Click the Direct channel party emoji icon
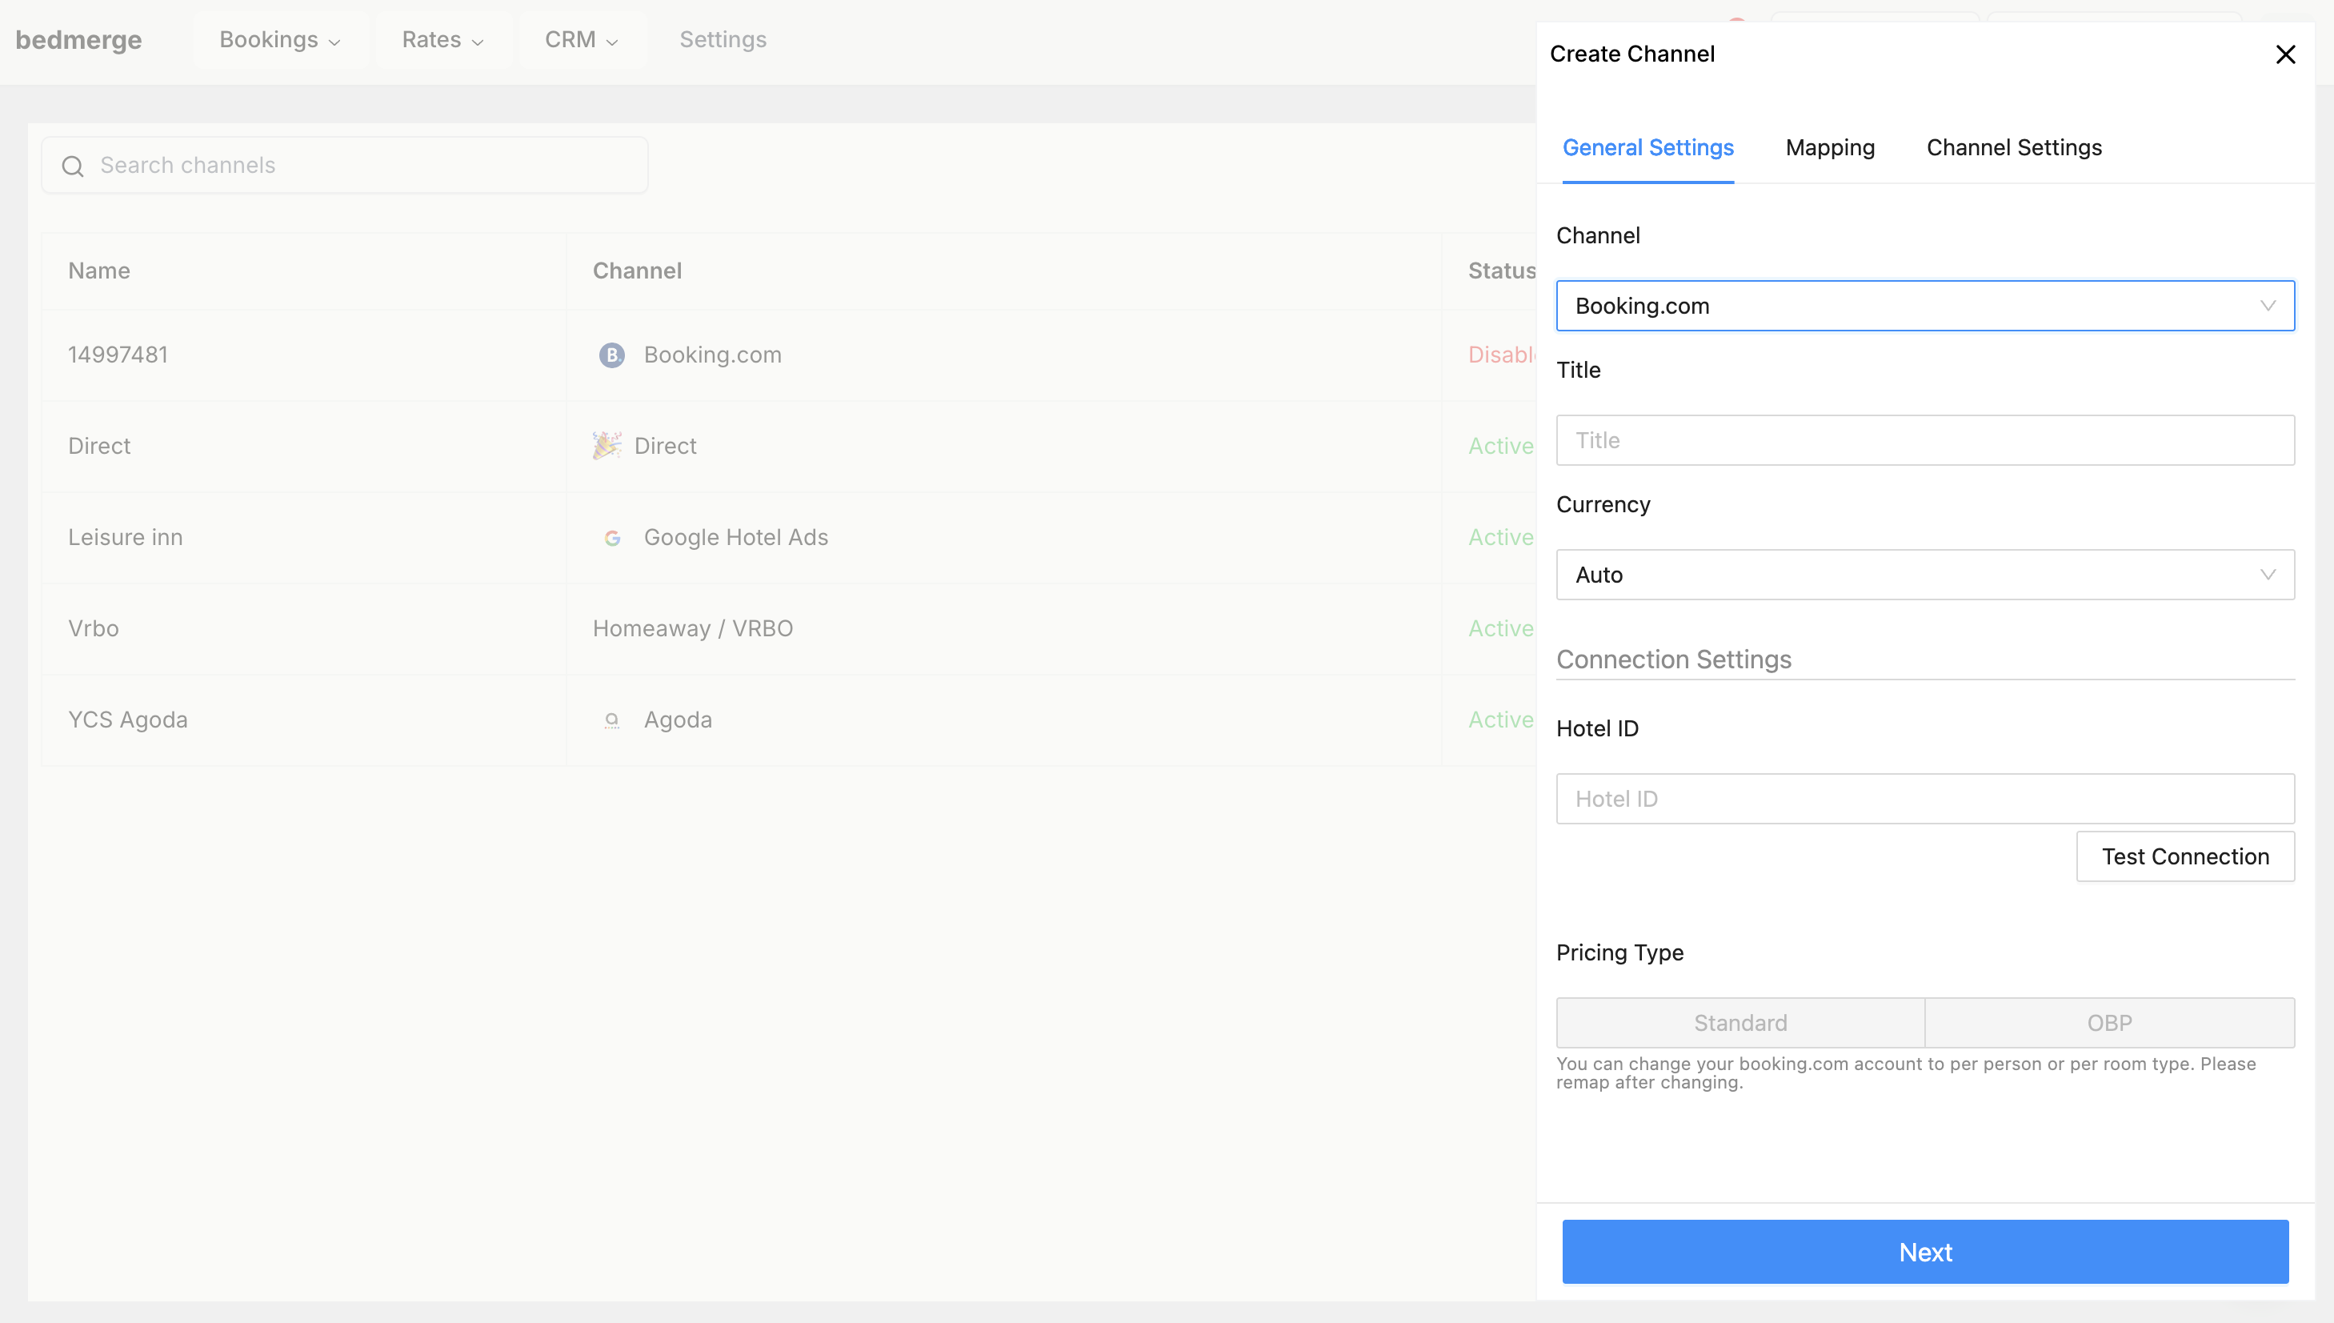The width and height of the screenshot is (2334, 1323). 607,445
